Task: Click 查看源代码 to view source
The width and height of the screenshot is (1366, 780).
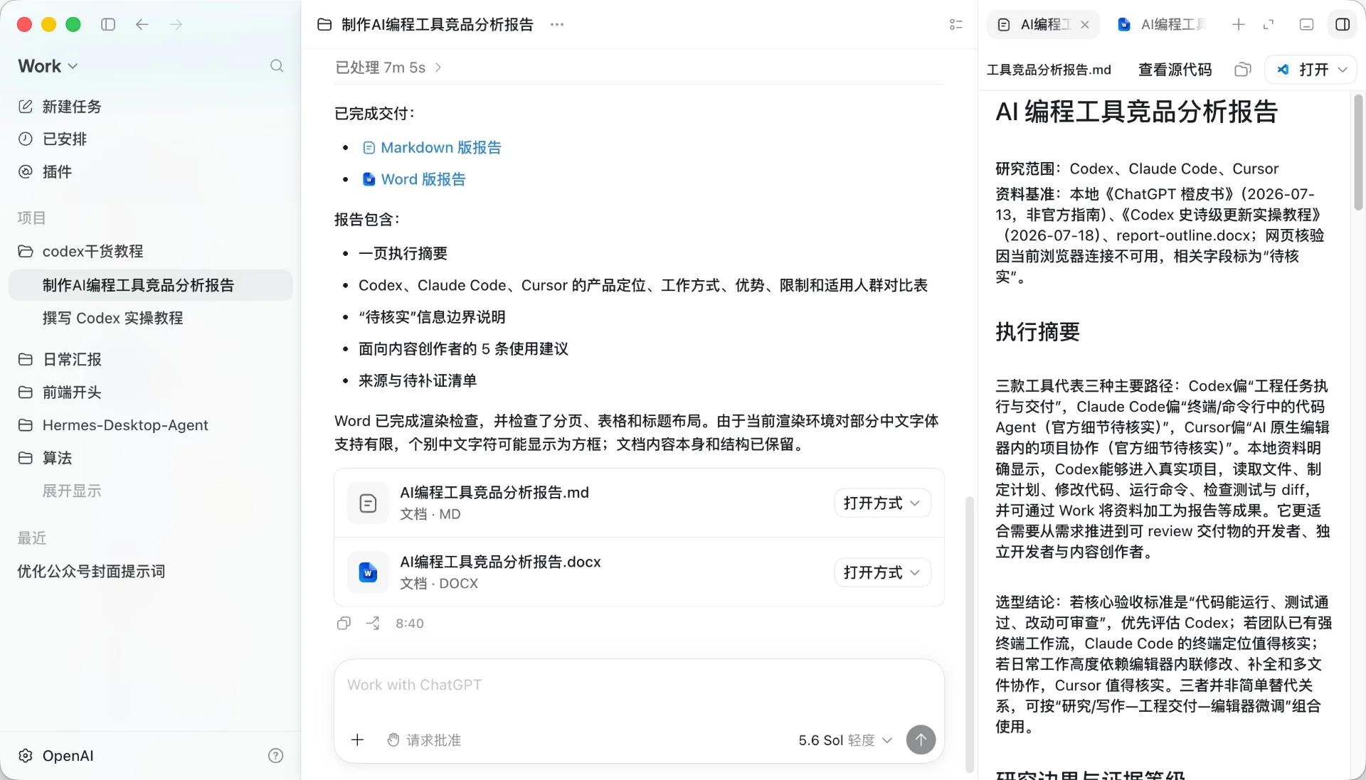Action: click(x=1175, y=70)
